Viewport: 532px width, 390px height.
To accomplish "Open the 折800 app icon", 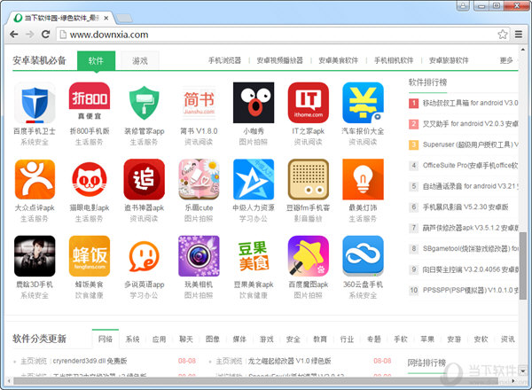I will point(90,103).
